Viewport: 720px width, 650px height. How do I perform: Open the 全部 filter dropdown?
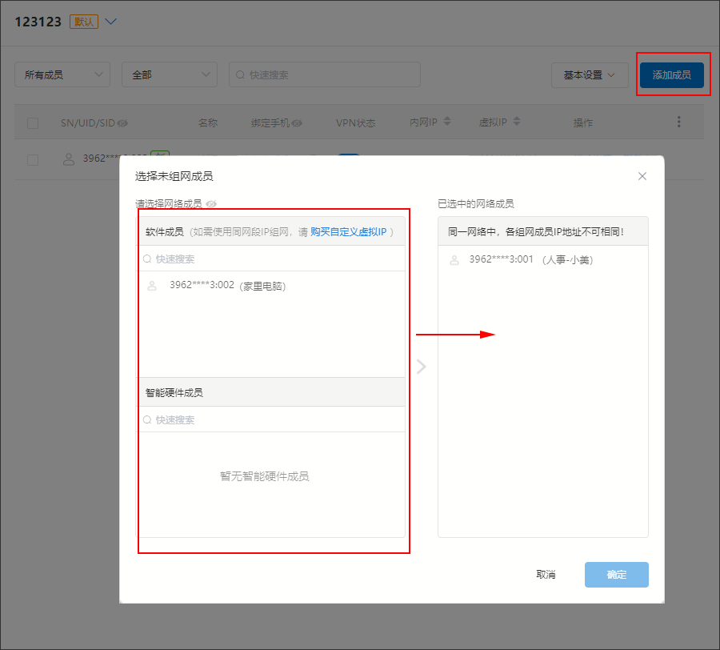pos(170,74)
